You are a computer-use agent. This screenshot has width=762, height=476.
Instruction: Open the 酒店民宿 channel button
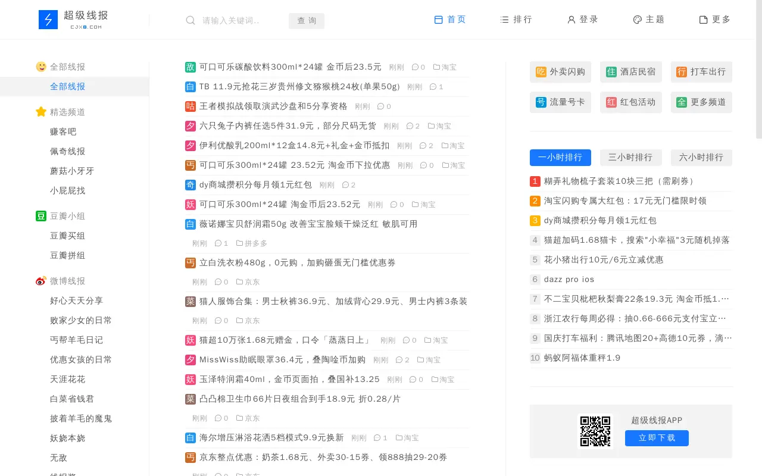[631, 72]
